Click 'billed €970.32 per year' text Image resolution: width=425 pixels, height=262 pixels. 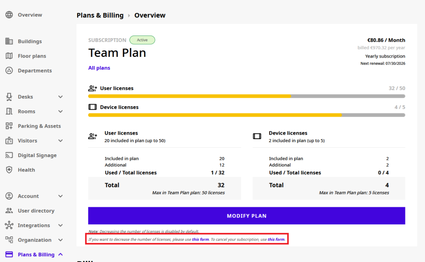pyautogui.click(x=382, y=48)
